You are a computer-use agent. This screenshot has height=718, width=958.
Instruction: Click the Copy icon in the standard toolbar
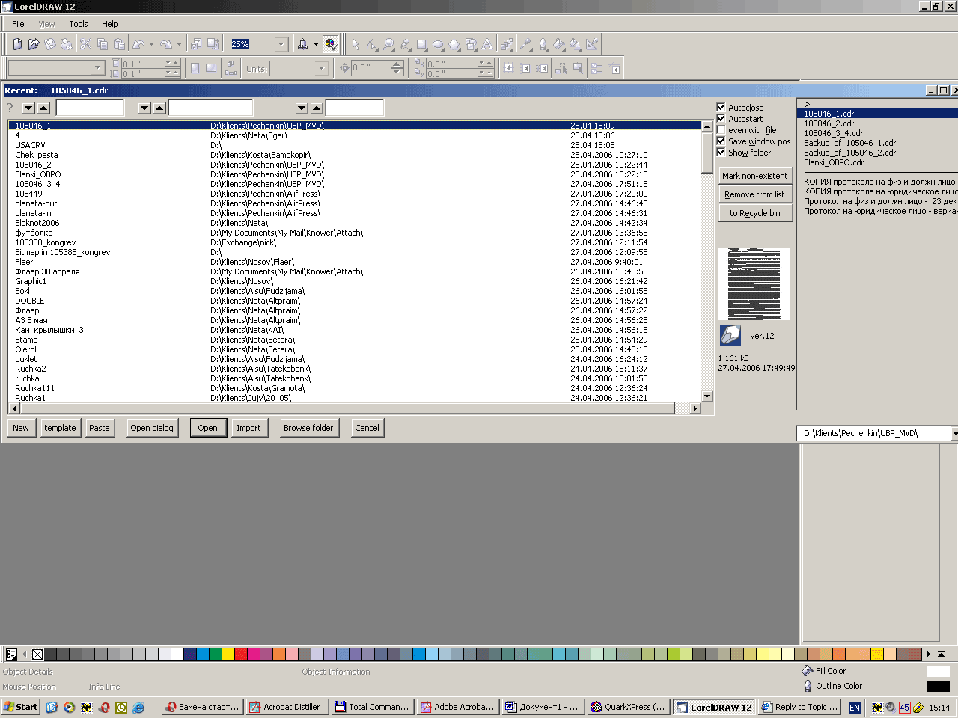point(103,44)
